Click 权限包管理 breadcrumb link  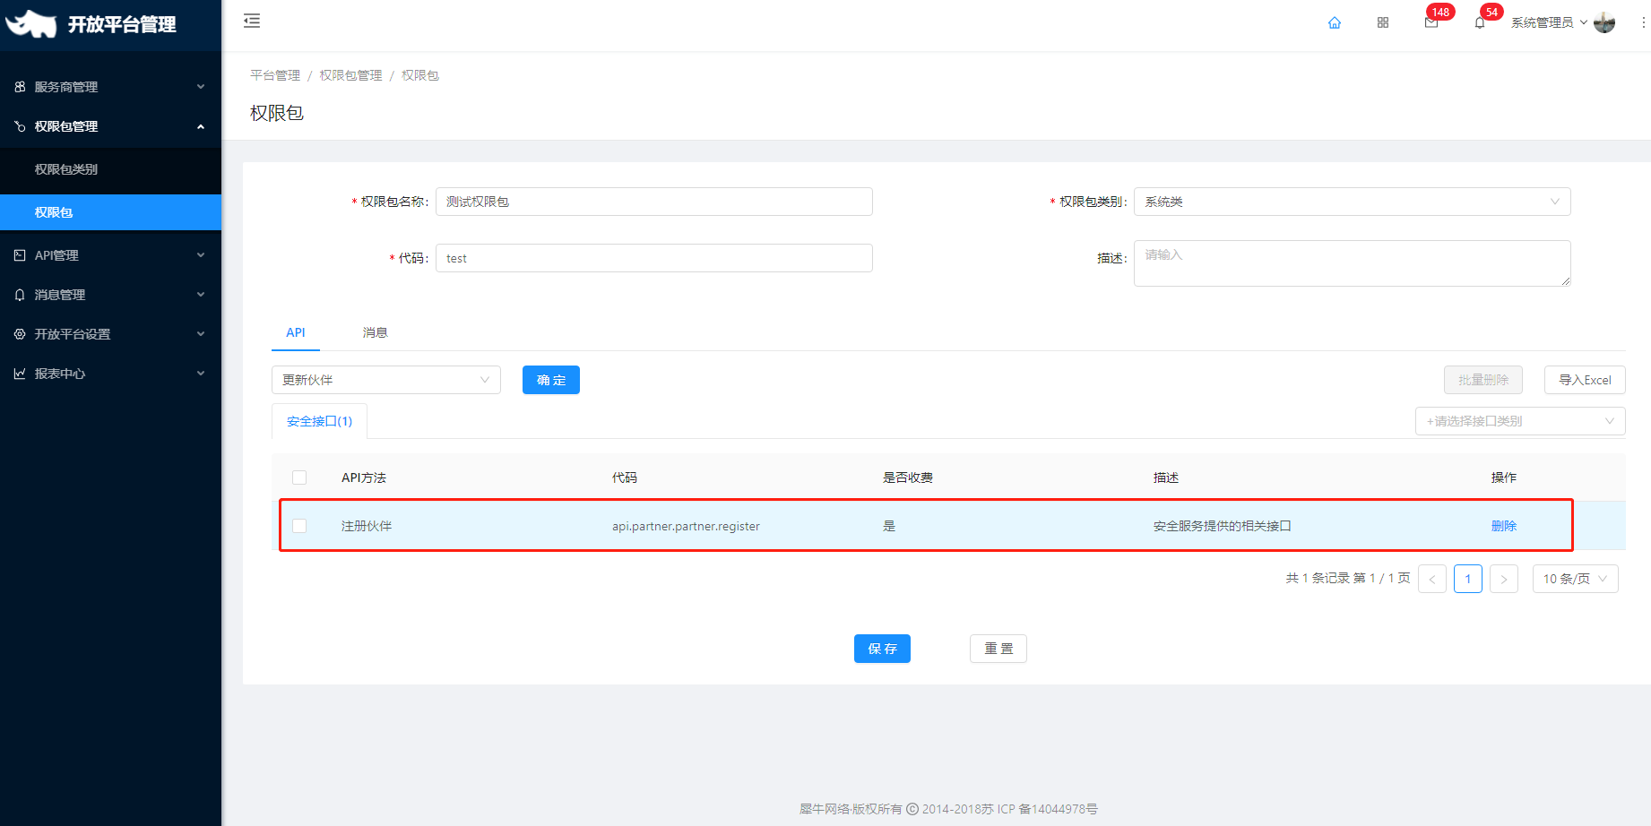[x=350, y=75]
